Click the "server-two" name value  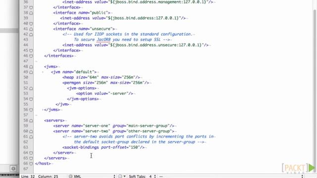(97, 131)
